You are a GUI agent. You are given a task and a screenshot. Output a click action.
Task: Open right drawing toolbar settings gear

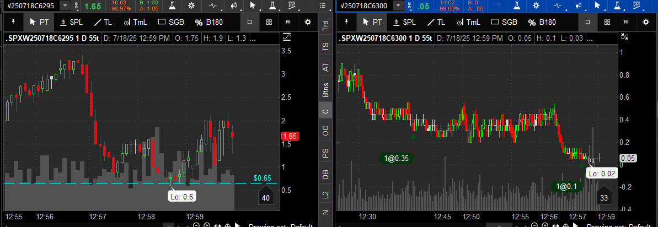(646, 23)
